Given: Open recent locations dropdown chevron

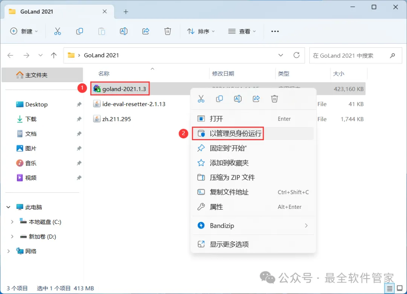Looking at the screenshot, I should click(x=40, y=55).
